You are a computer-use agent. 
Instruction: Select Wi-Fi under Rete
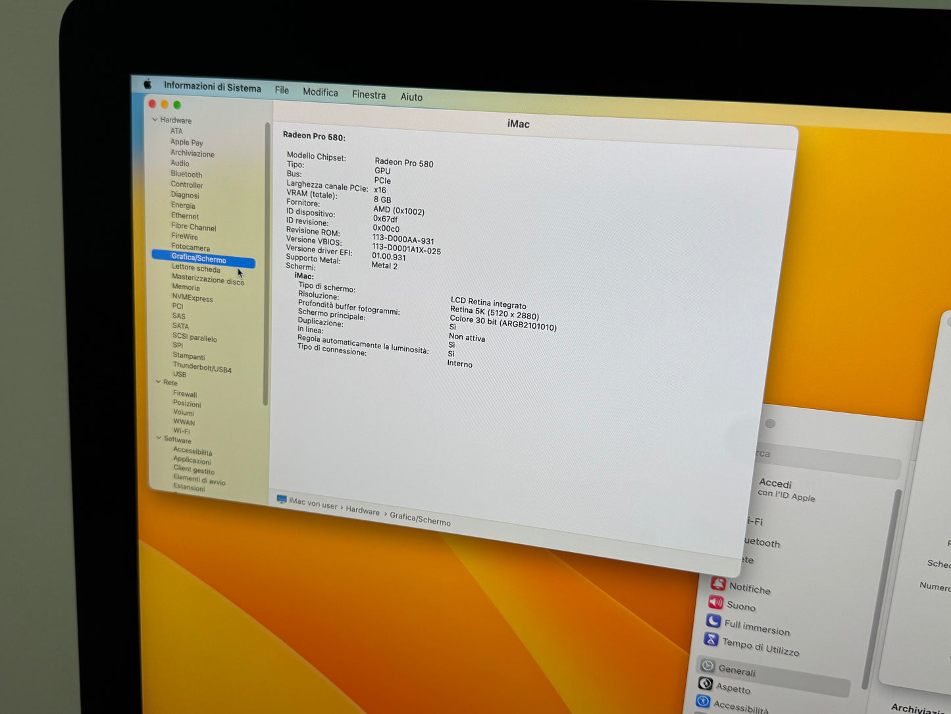click(x=182, y=431)
